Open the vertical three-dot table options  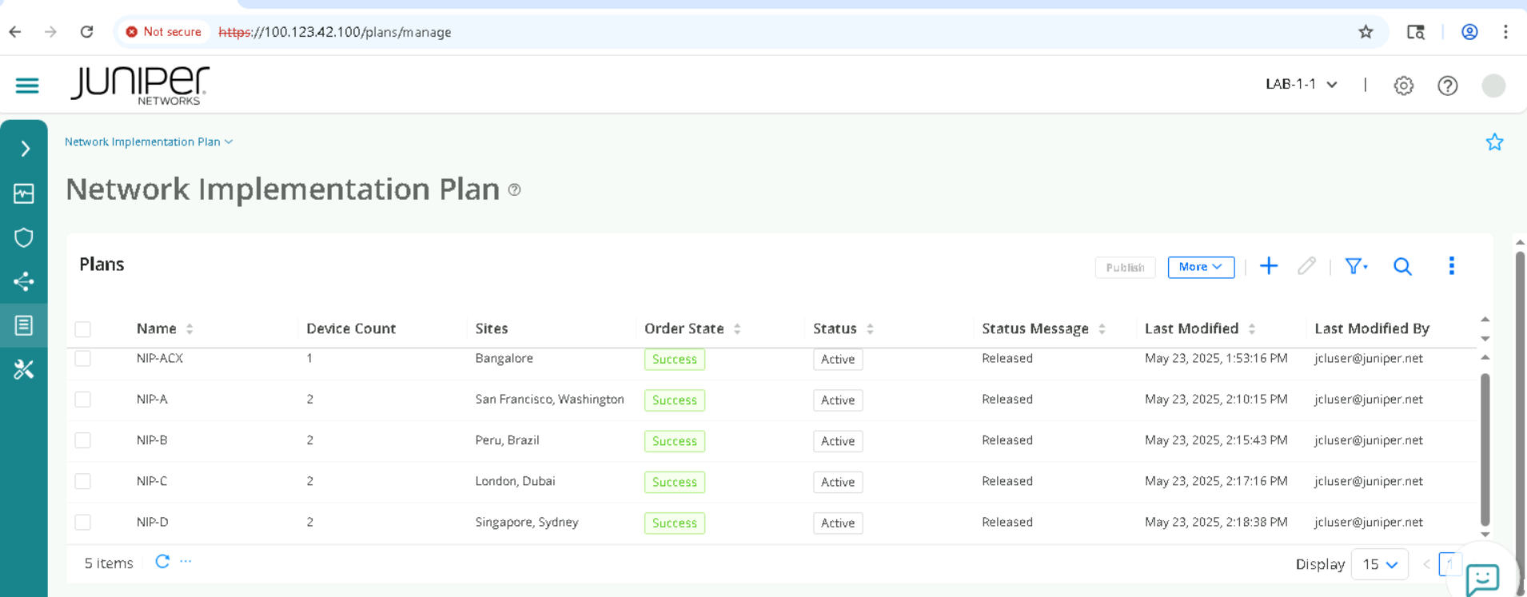1452,266
